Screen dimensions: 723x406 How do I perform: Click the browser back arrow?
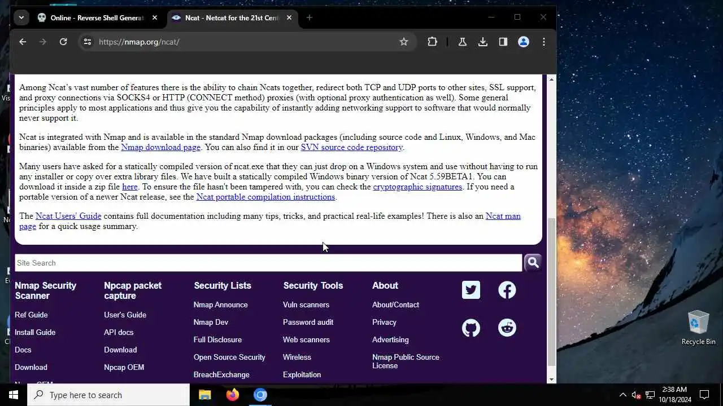coord(23,42)
